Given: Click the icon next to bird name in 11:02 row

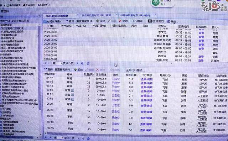Looking at the screenshot, I should (73, 95).
